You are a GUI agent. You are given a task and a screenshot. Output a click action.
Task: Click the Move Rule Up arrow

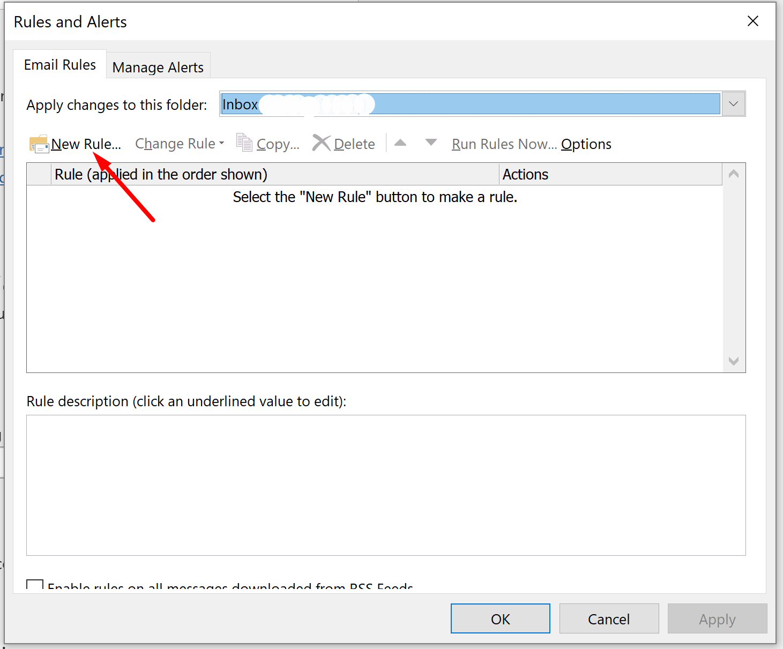(401, 142)
